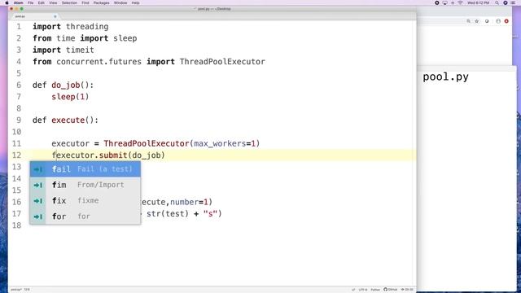Click 'execute' in the line 9 definition

(x=68, y=120)
